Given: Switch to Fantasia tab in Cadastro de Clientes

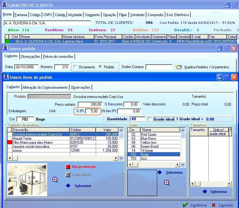Looking at the screenshot, I should pos(21,15).
